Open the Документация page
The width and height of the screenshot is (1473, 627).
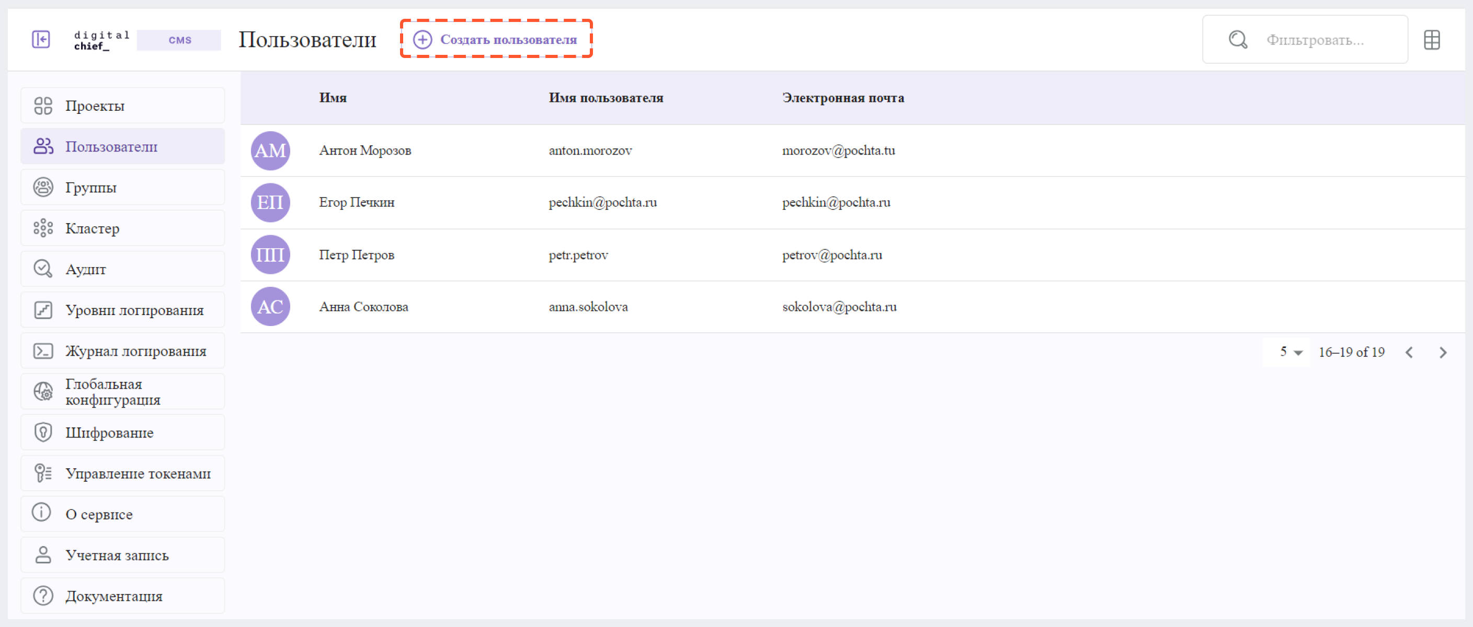(122, 596)
